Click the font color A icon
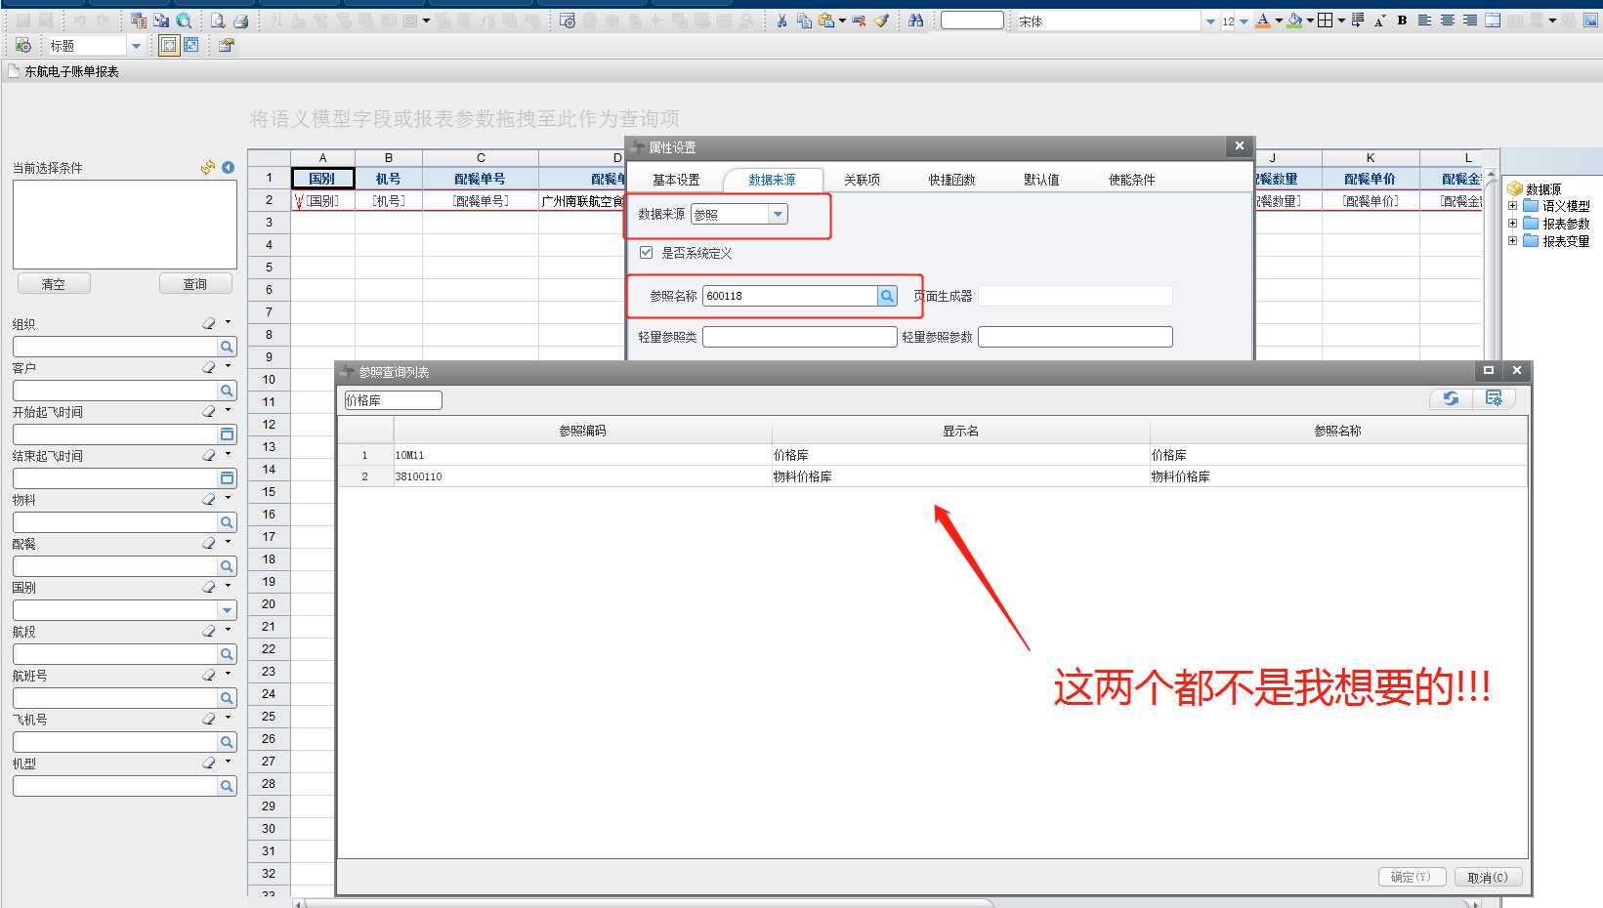The image size is (1603, 908). click(1263, 21)
